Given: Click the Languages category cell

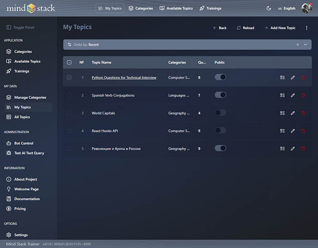Looking at the screenshot, I should (179, 95).
